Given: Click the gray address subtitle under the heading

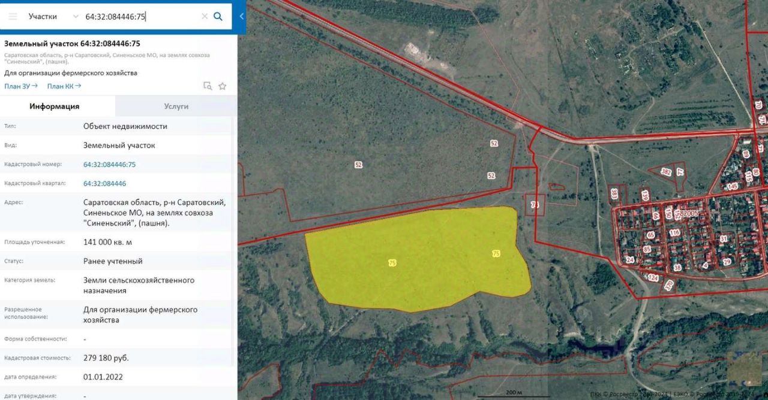Looking at the screenshot, I should [x=107, y=58].
